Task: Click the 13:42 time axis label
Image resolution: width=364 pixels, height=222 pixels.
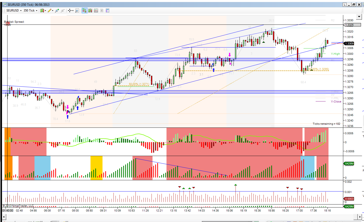Action: (x=187, y=210)
